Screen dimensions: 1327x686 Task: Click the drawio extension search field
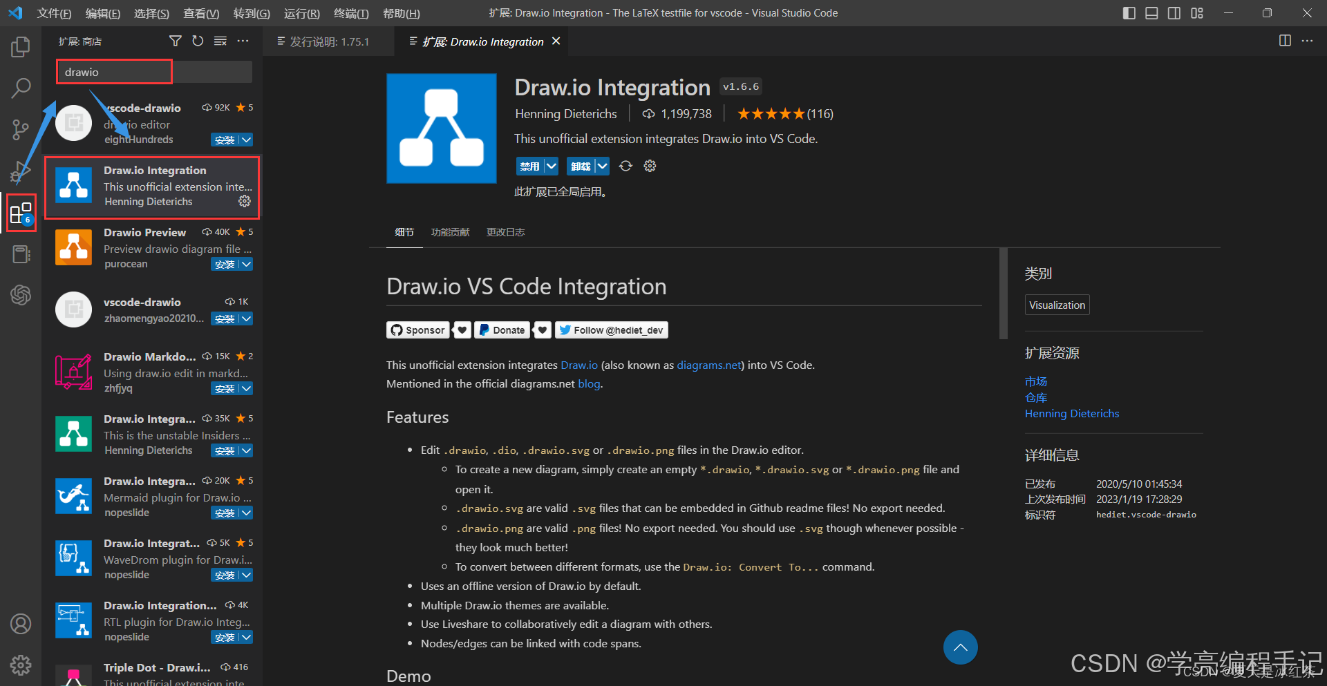[x=153, y=72]
